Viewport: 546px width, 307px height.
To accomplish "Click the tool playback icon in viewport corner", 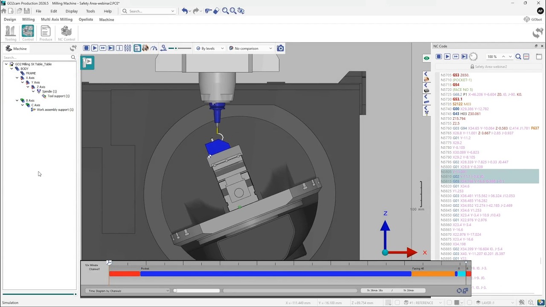I will [x=88, y=62].
